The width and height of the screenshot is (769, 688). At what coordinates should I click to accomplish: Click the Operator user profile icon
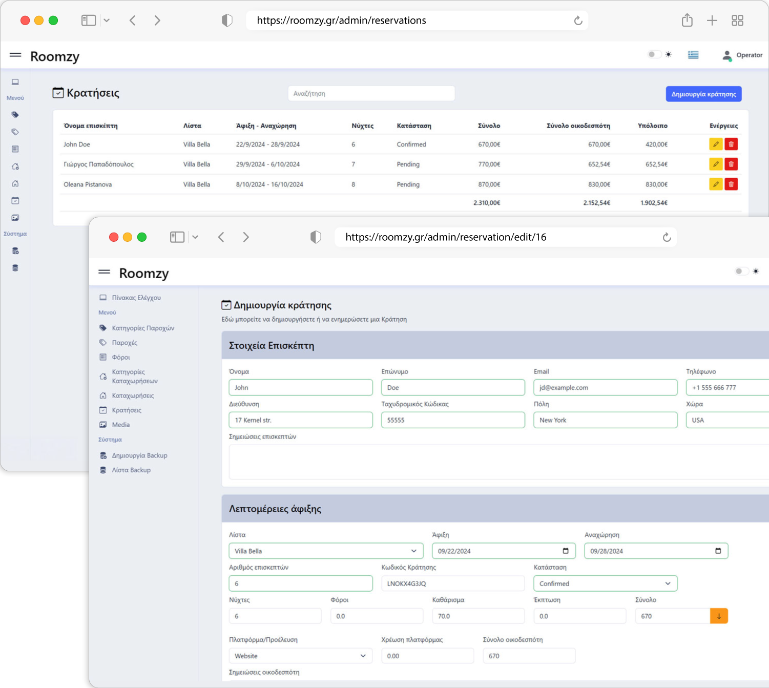[726, 55]
